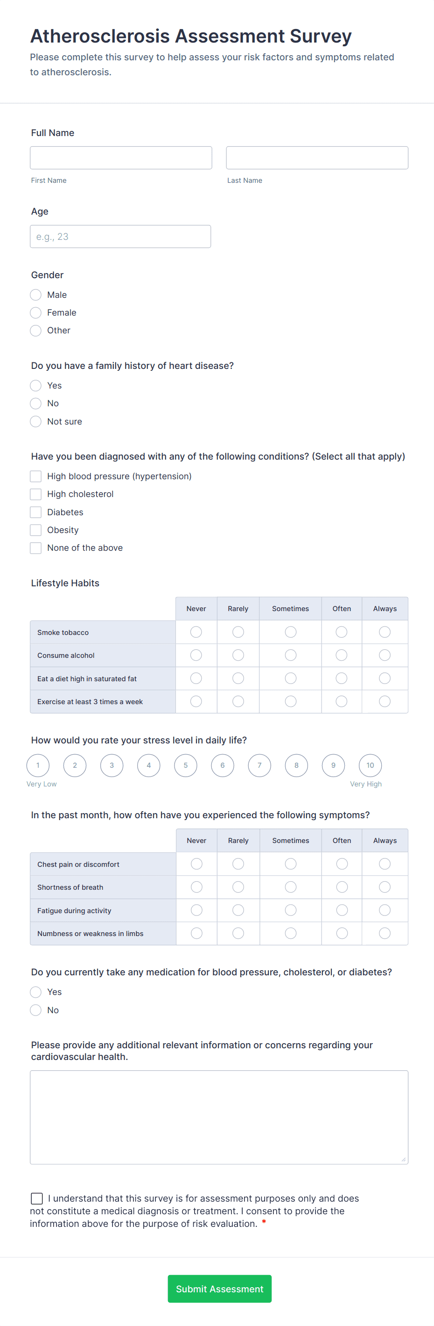Mark Never for Smoke tobacco habit
Image resolution: width=434 pixels, height=1326 pixels.
(196, 632)
